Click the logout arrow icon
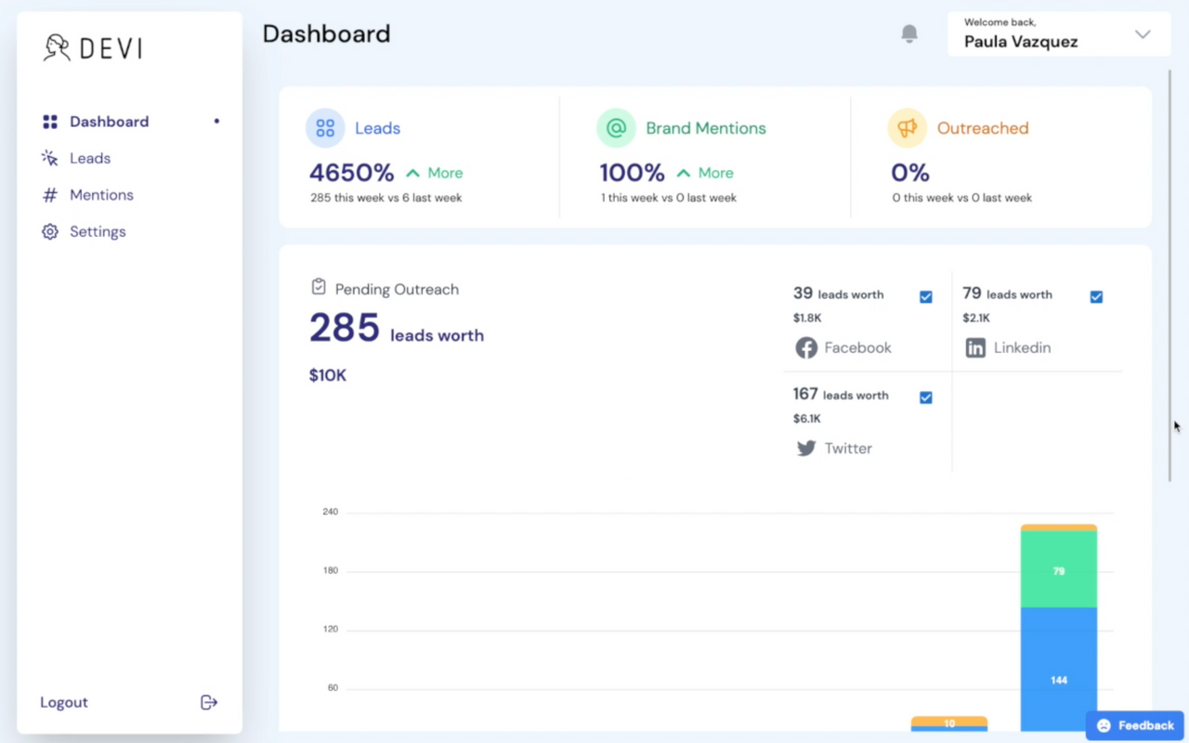Screen dimensions: 1189x743 pos(209,702)
